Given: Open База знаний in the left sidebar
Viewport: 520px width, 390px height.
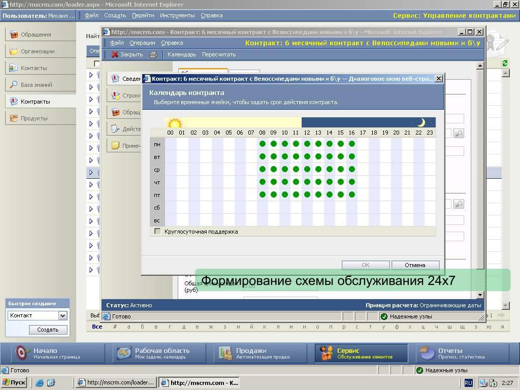Looking at the screenshot, I should (41, 85).
